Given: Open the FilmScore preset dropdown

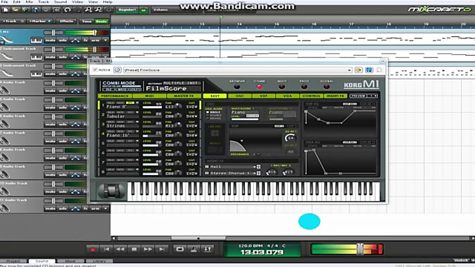Looking at the screenshot, I should coord(349,70).
